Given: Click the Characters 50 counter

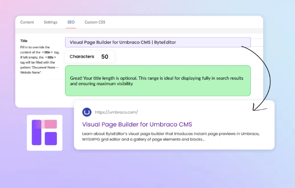Looking at the screenshot, I should (90, 57).
